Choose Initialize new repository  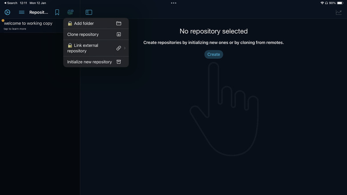(96, 62)
